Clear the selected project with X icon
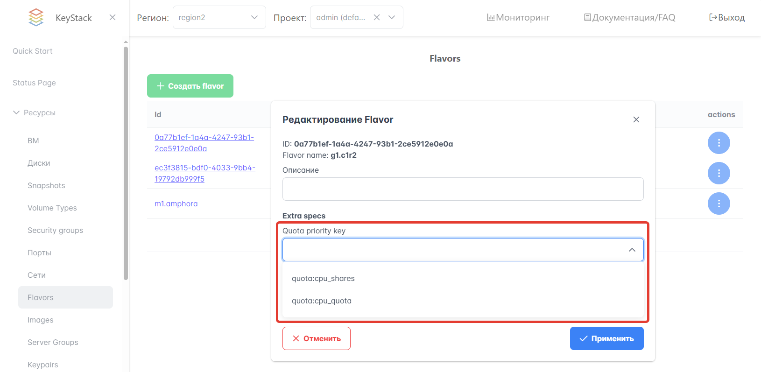This screenshot has height=372, width=761. (377, 18)
